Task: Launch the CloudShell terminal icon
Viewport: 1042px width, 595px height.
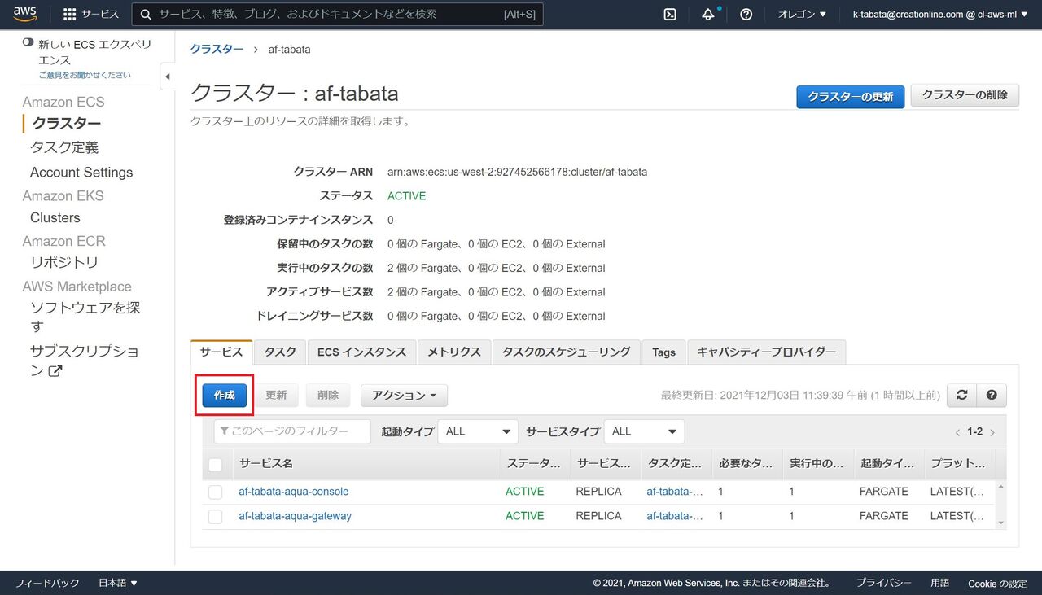Action: pos(670,15)
